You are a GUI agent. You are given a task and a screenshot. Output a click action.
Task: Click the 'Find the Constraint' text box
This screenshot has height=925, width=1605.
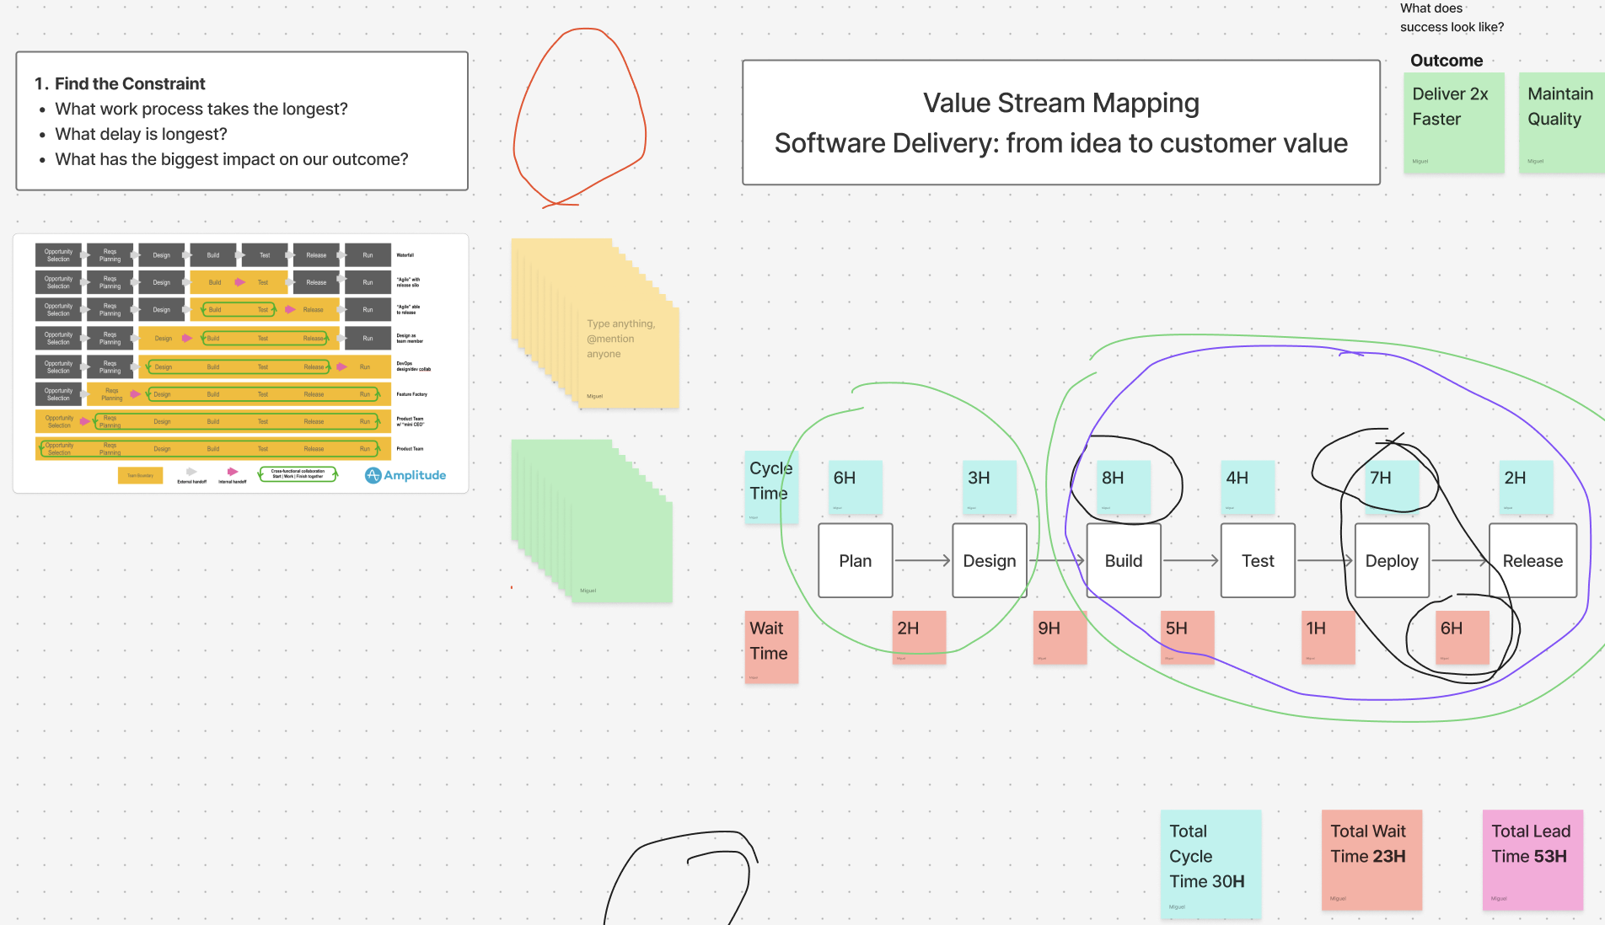(x=242, y=120)
